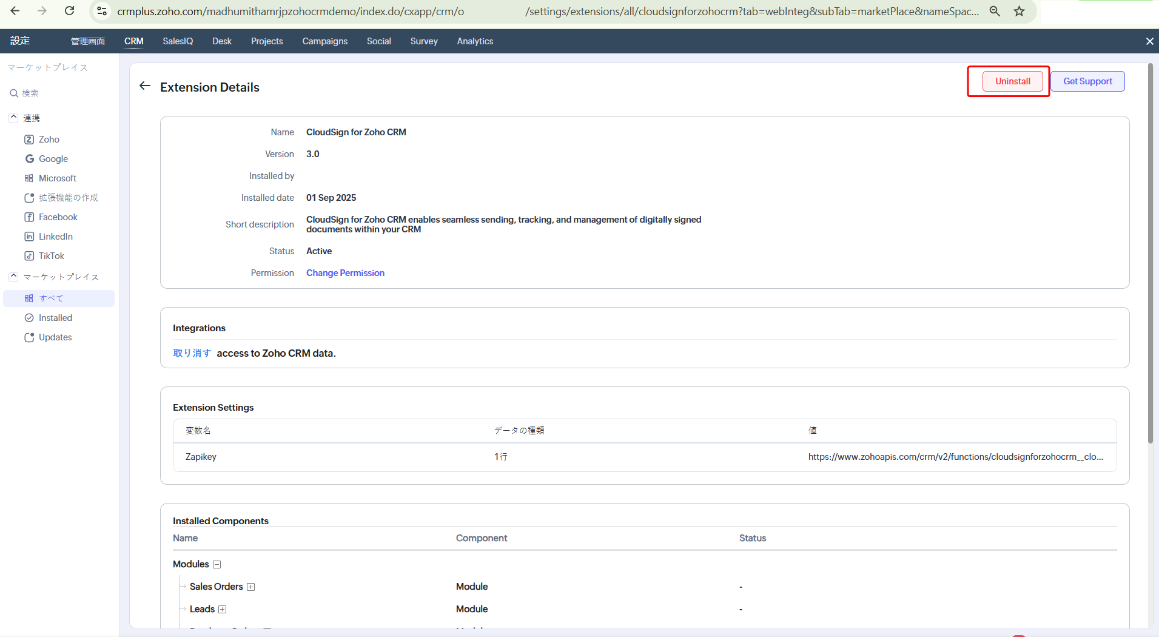
Task: Click the Get Support button
Action: 1087,81
